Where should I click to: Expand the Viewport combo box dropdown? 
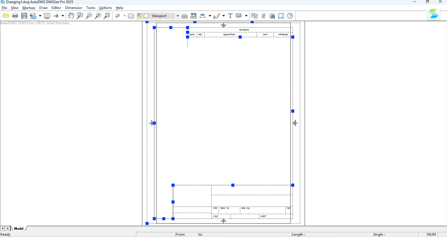[x=177, y=16]
